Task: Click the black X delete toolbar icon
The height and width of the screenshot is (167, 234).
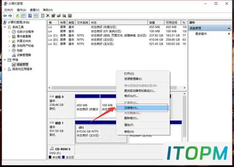Action: coord(48,16)
